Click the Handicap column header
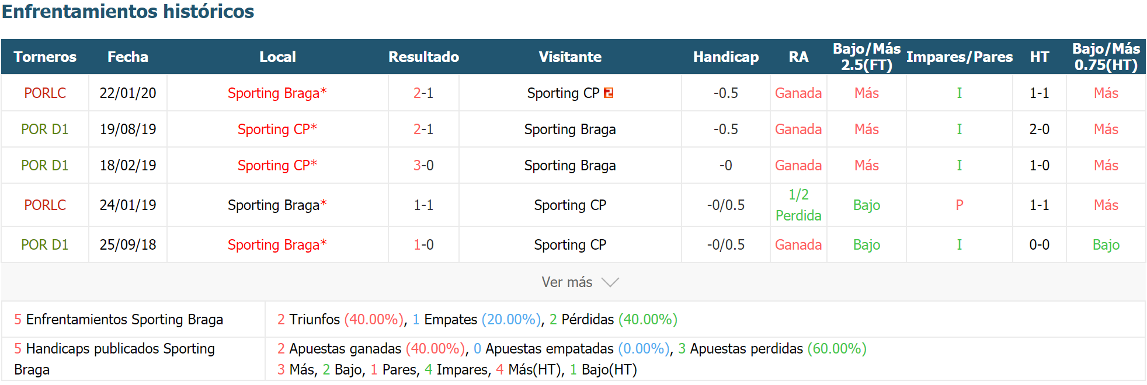Screen dimensions: 1147x385 [x=726, y=57]
